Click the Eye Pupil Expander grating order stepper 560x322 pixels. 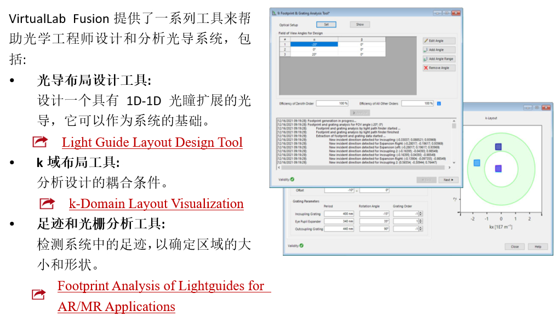click(421, 221)
